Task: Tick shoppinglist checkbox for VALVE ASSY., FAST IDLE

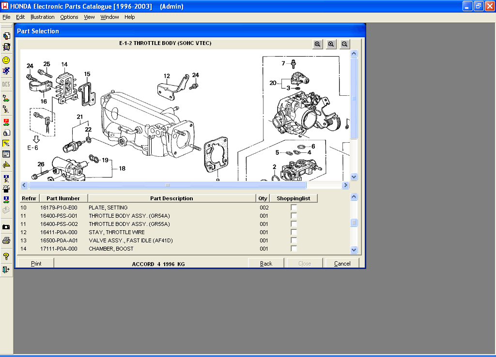Action: click(294, 240)
